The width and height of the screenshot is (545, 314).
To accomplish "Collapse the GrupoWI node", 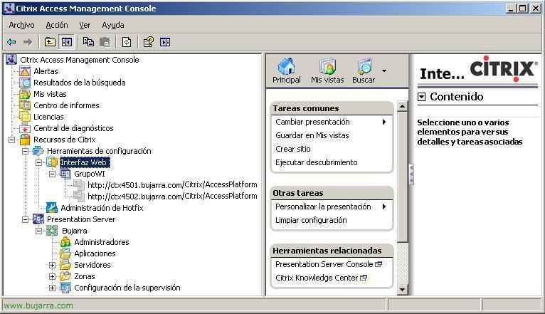I will [x=53, y=174].
